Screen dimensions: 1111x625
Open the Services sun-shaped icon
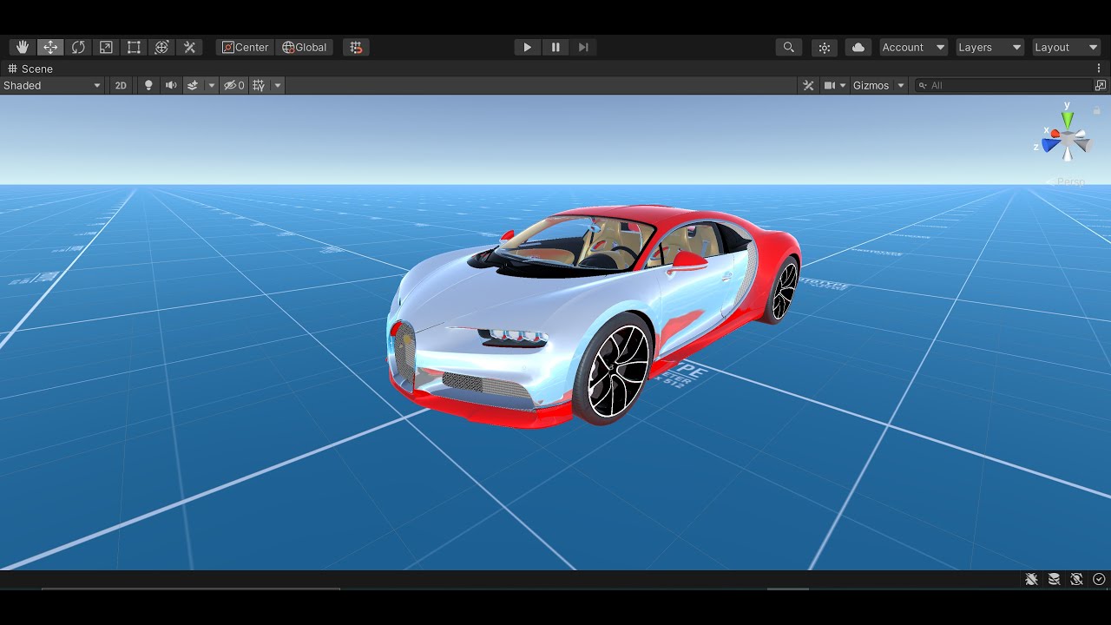tap(824, 47)
